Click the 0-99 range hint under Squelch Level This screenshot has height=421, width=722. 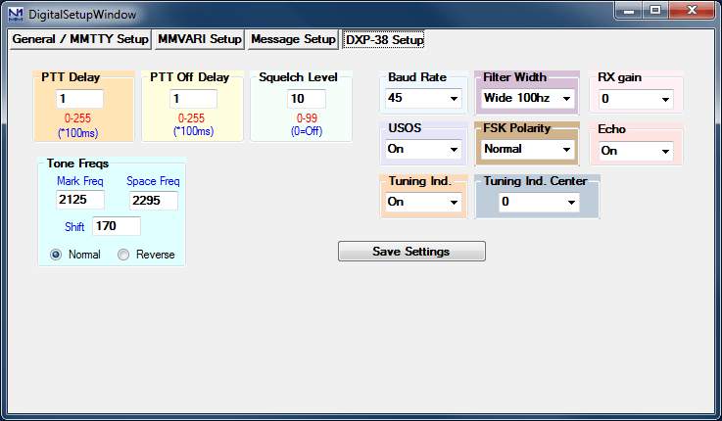(x=307, y=117)
